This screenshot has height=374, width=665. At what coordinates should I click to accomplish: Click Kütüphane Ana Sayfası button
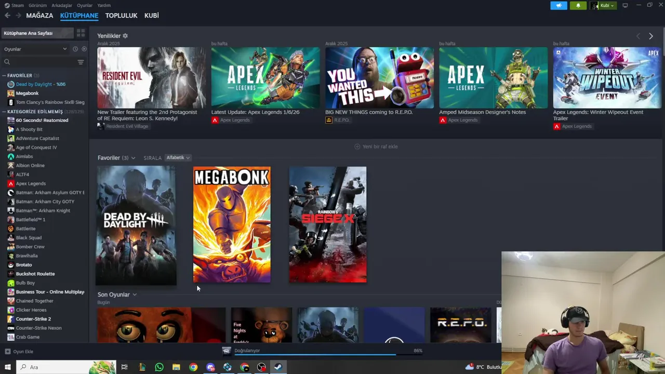(x=37, y=33)
